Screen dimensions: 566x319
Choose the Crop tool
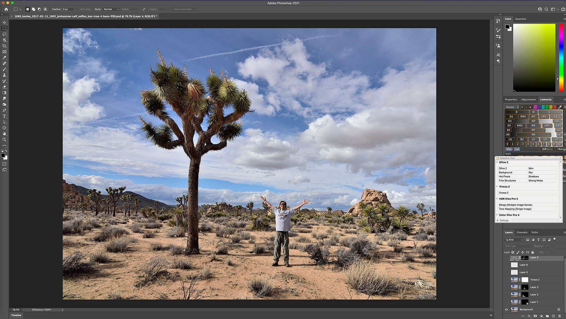point(4,46)
